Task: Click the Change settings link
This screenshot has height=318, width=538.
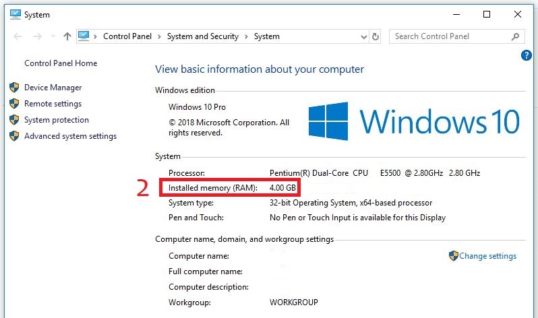Action: 487,256
